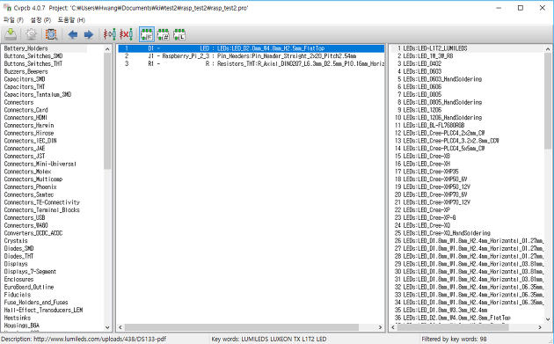Perform automatic footprint association icon

[x=110, y=34]
